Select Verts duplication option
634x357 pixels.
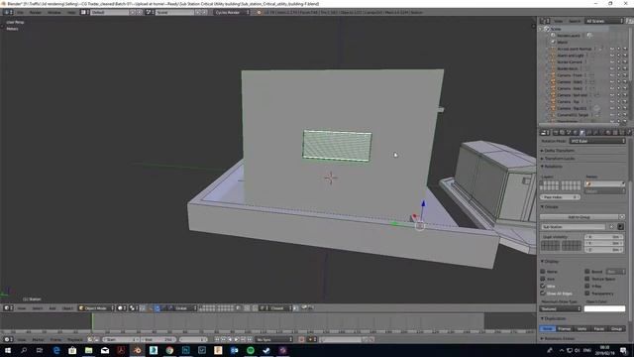coord(581,328)
